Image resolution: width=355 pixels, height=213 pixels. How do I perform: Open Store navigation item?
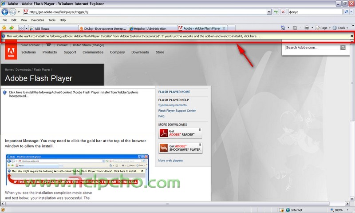click(x=160, y=52)
